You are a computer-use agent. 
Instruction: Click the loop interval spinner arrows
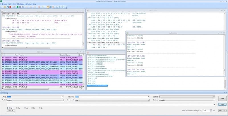211,111
